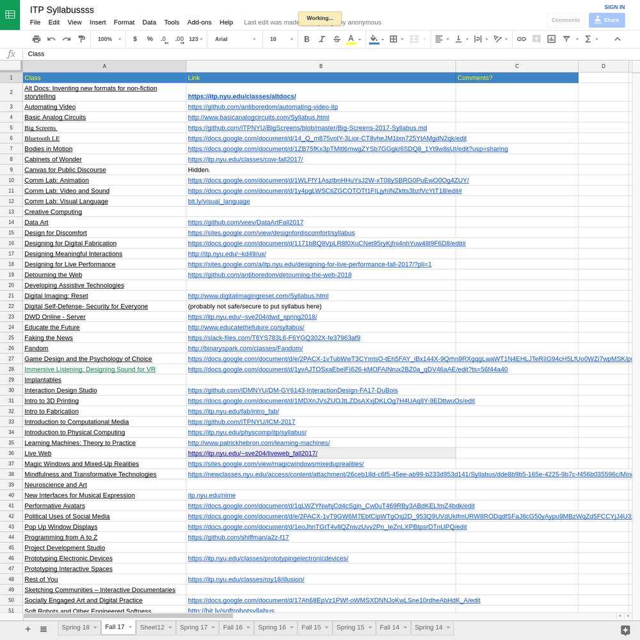This screenshot has width=640, height=640.
Task: Open the Spring 18 tab dropdown arrow
Action: tap(95, 627)
